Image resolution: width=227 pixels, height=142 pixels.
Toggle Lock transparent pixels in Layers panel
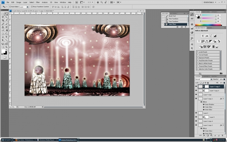(x=201, y=83)
